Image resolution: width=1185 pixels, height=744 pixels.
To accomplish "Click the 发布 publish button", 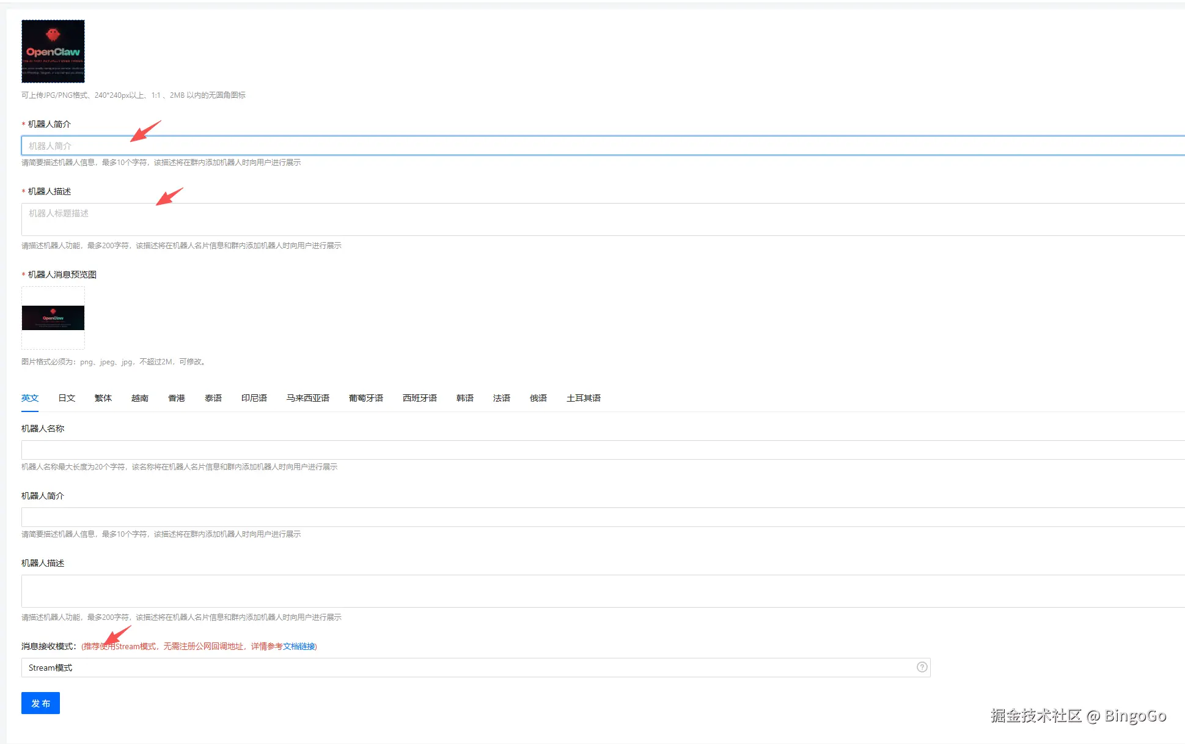I will 40,703.
